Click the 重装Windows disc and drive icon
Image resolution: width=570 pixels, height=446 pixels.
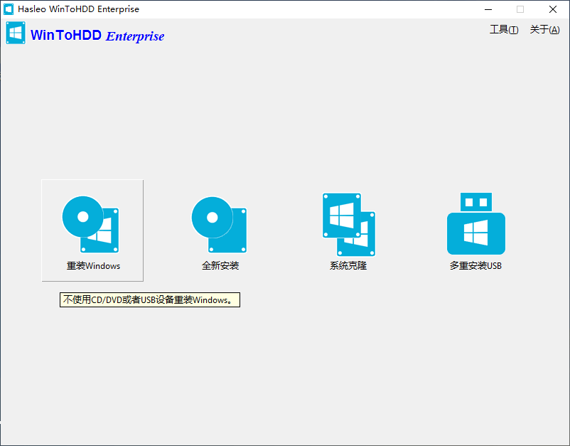91,224
